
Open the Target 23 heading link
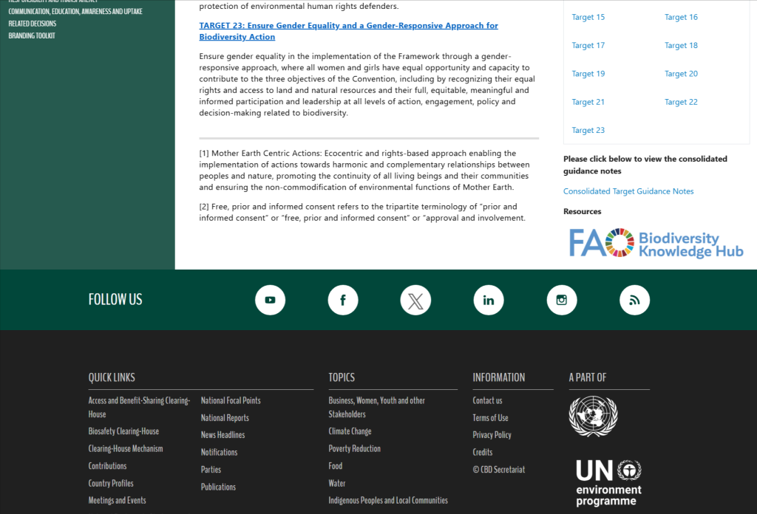[x=349, y=31]
